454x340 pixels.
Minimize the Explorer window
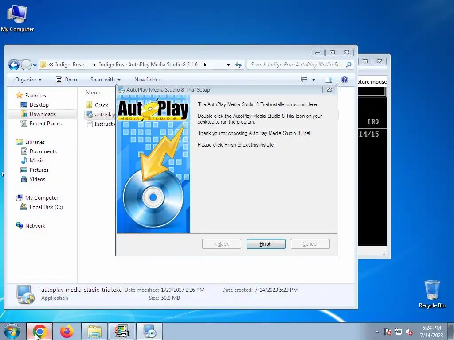[x=317, y=53]
